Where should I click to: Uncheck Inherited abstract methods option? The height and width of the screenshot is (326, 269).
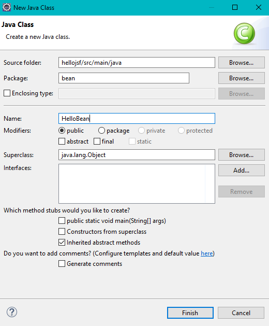click(x=62, y=243)
